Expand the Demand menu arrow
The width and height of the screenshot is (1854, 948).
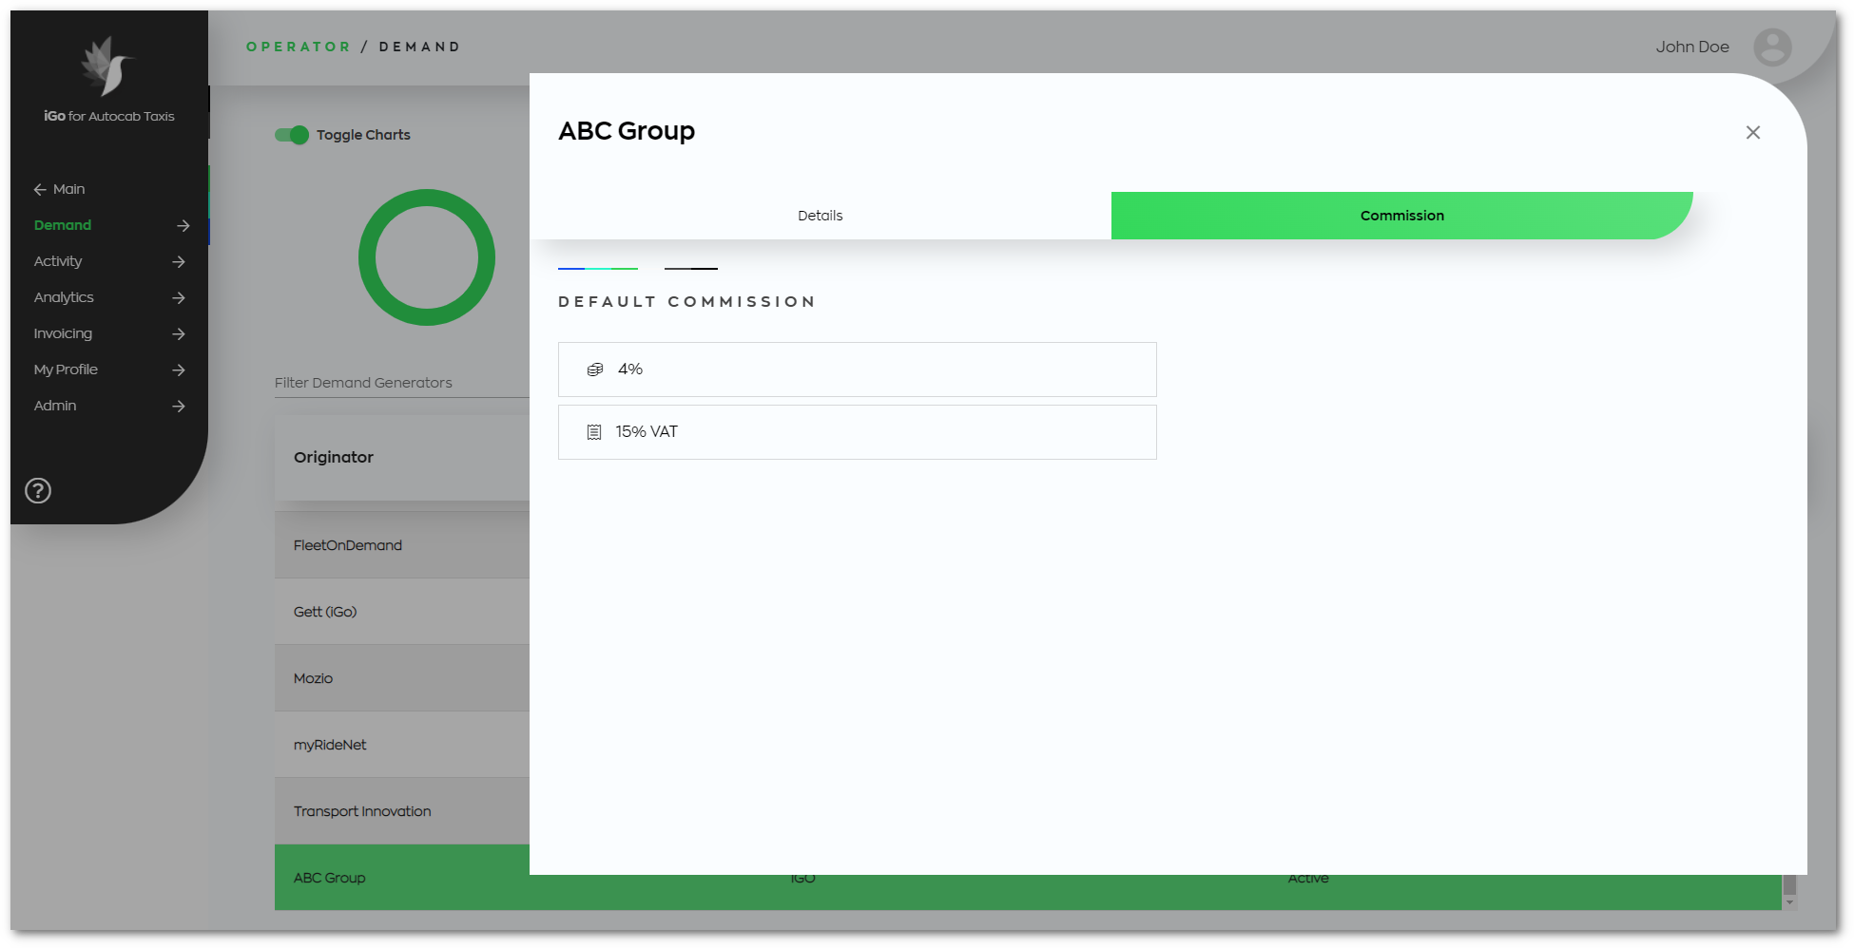183,226
